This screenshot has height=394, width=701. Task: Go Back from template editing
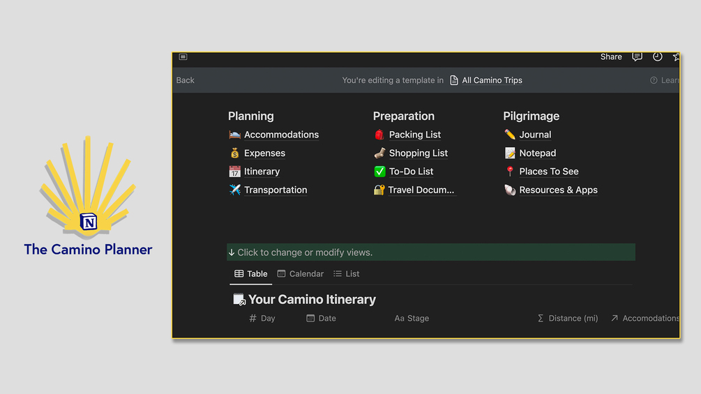tap(185, 80)
